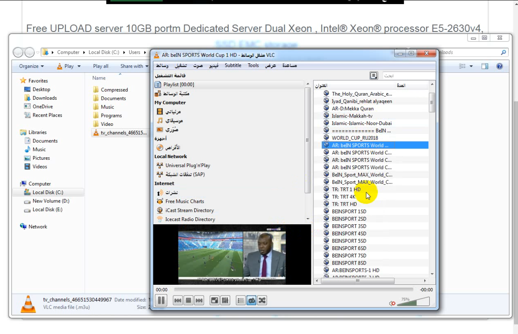Mute audio with the speaker icon
Screen dimensions: 518x334
[392, 303]
